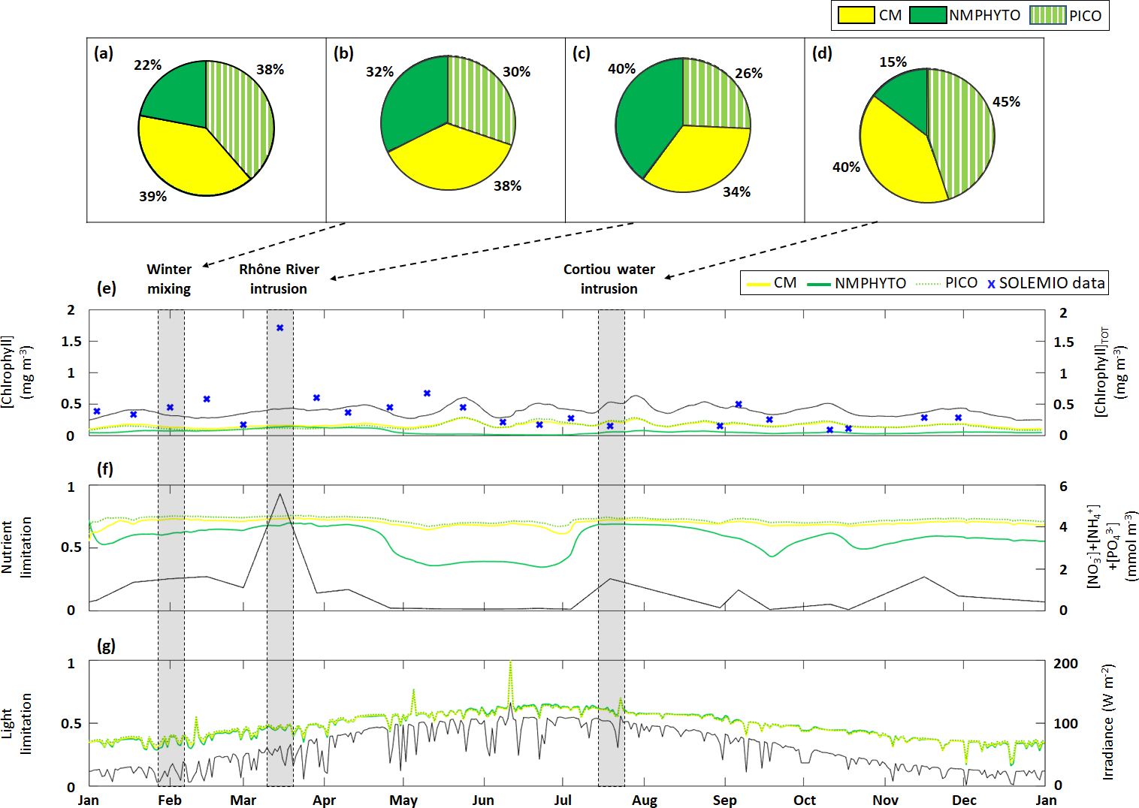Click the blue x SOLEMIO data legend marker
The width and height of the screenshot is (1139, 808).
[x=991, y=284]
